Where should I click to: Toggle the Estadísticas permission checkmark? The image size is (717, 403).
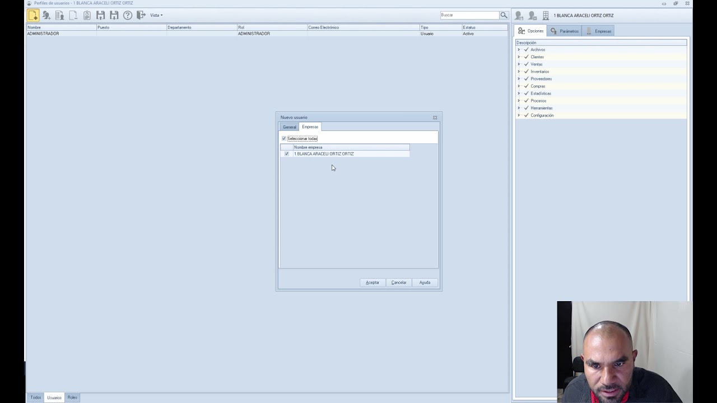pos(526,93)
